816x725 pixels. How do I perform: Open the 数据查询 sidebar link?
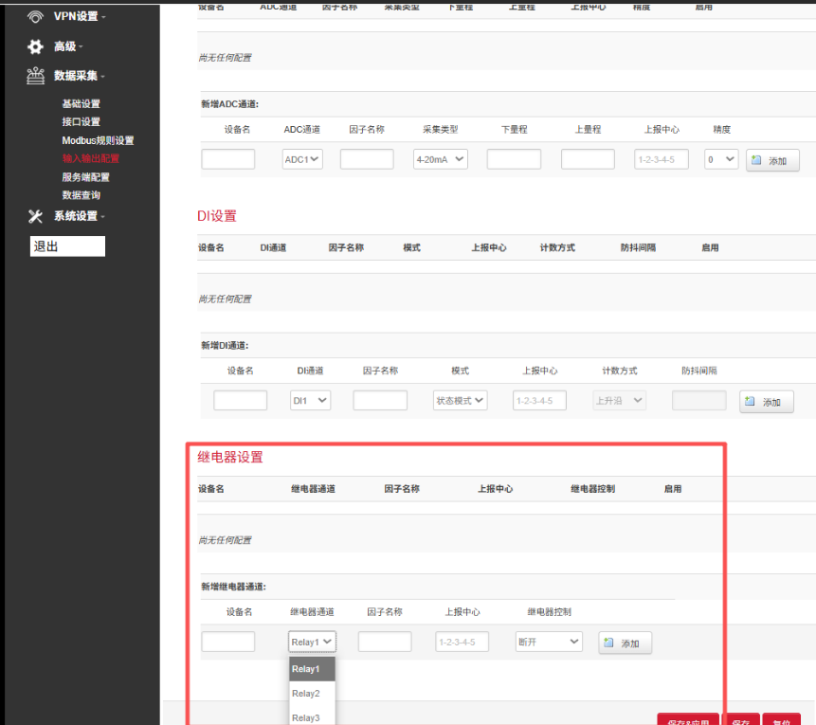coord(82,195)
